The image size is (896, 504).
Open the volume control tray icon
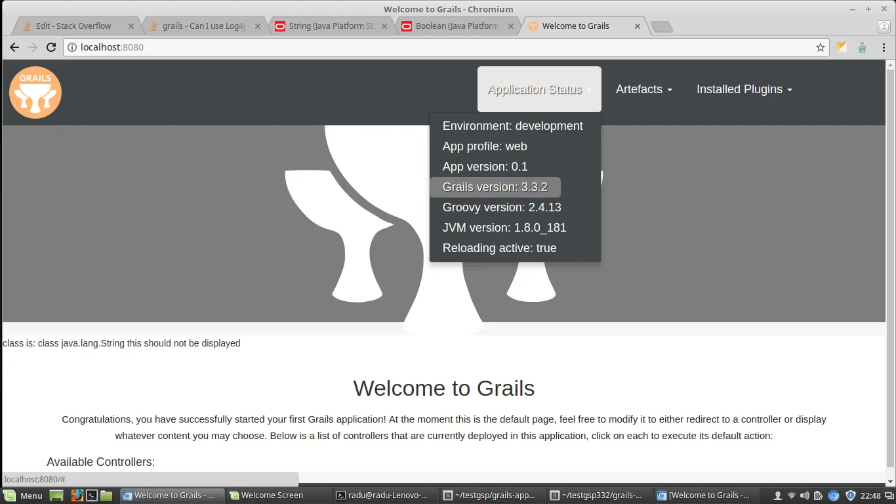pyautogui.click(x=805, y=495)
